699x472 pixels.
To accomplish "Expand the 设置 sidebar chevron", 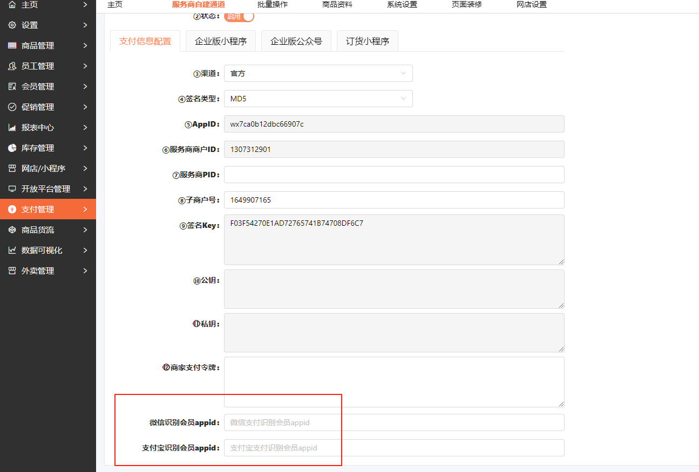I will pos(85,25).
